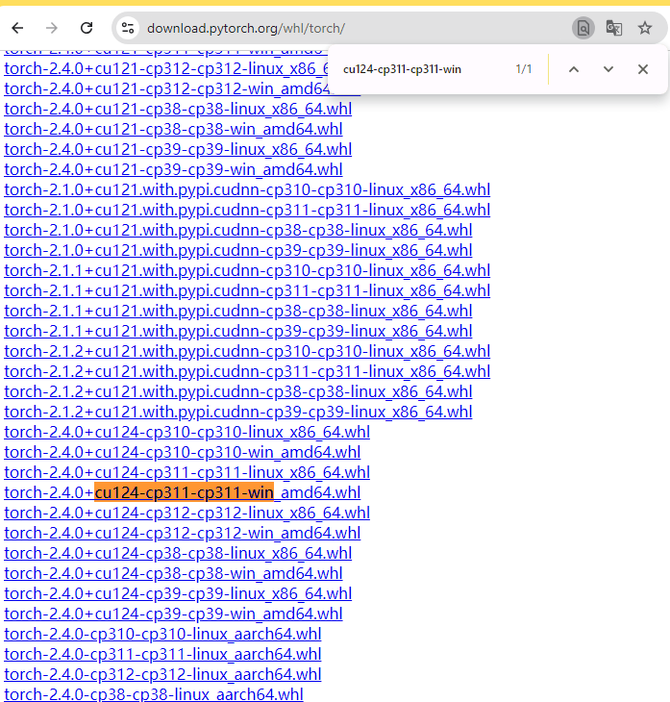Open torch-2.4.0+cu121-cp312-cp312-win_amd64 link

click(x=166, y=88)
